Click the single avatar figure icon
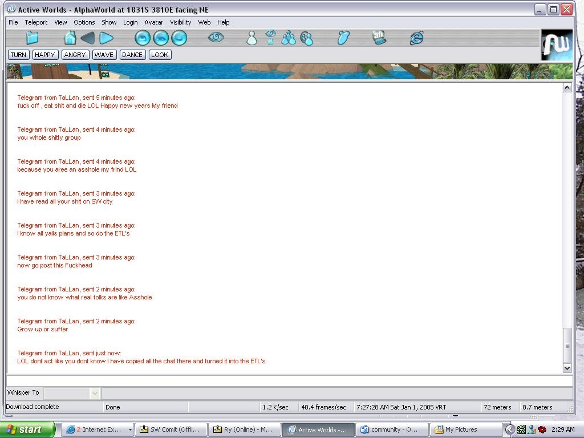584x438 pixels. (x=252, y=38)
